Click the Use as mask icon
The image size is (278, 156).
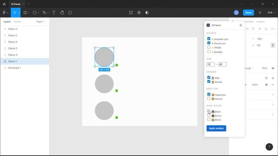(x=147, y=13)
